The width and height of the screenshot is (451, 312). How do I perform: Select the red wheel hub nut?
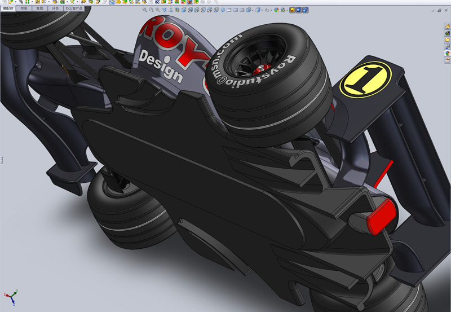pyautogui.click(x=261, y=69)
